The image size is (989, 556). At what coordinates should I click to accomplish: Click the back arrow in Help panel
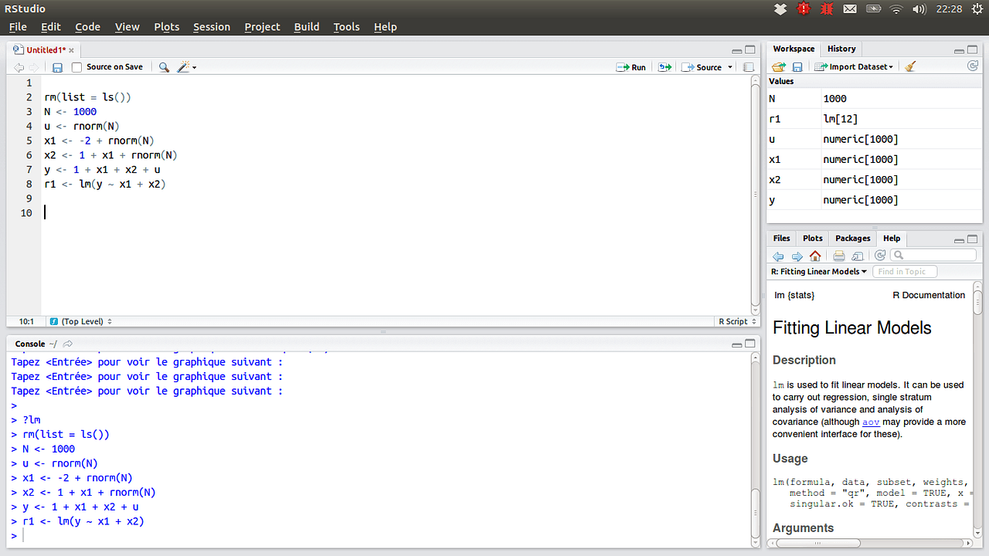(778, 256)
